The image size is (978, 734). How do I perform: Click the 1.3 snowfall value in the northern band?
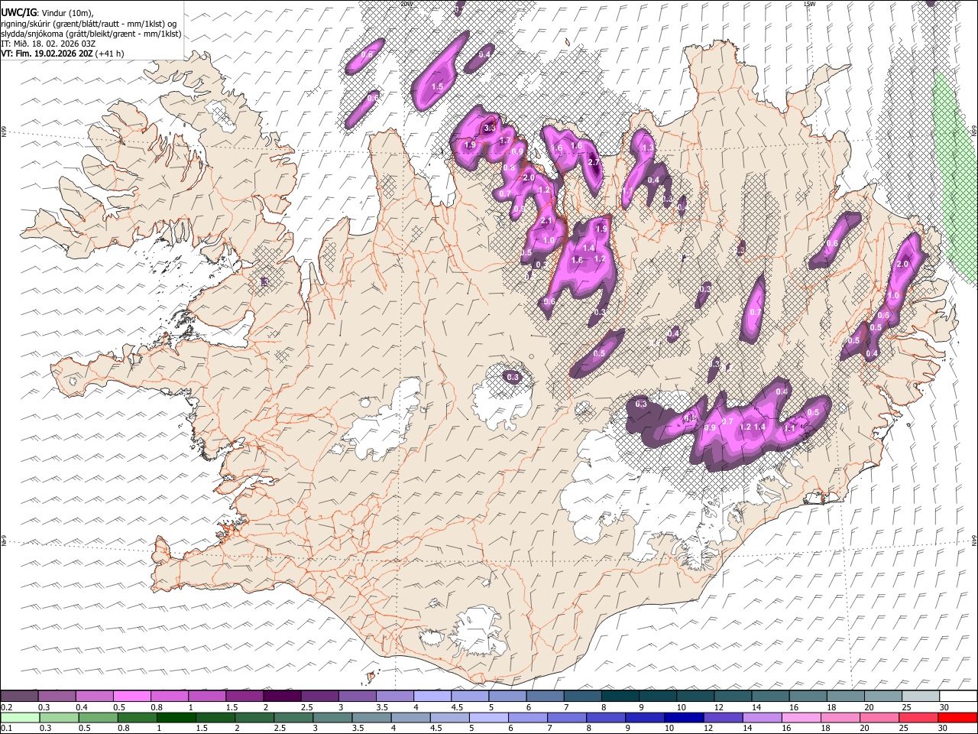pyautogui.click(x=649, y=148)
